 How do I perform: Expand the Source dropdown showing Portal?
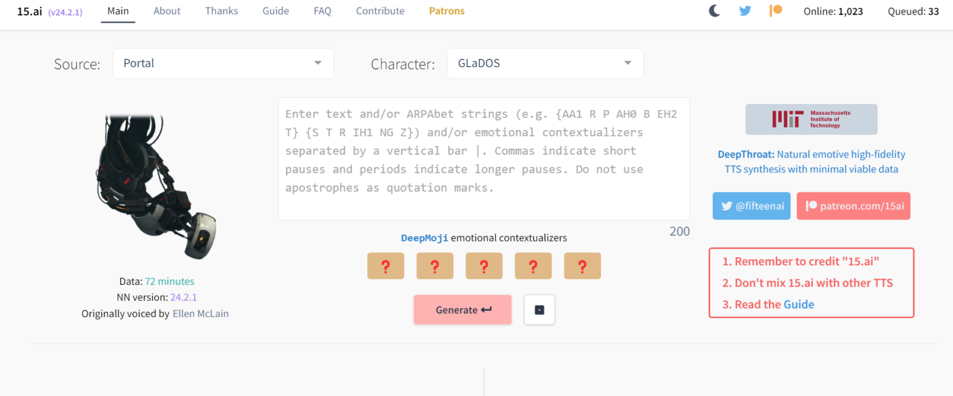[223, 64]
